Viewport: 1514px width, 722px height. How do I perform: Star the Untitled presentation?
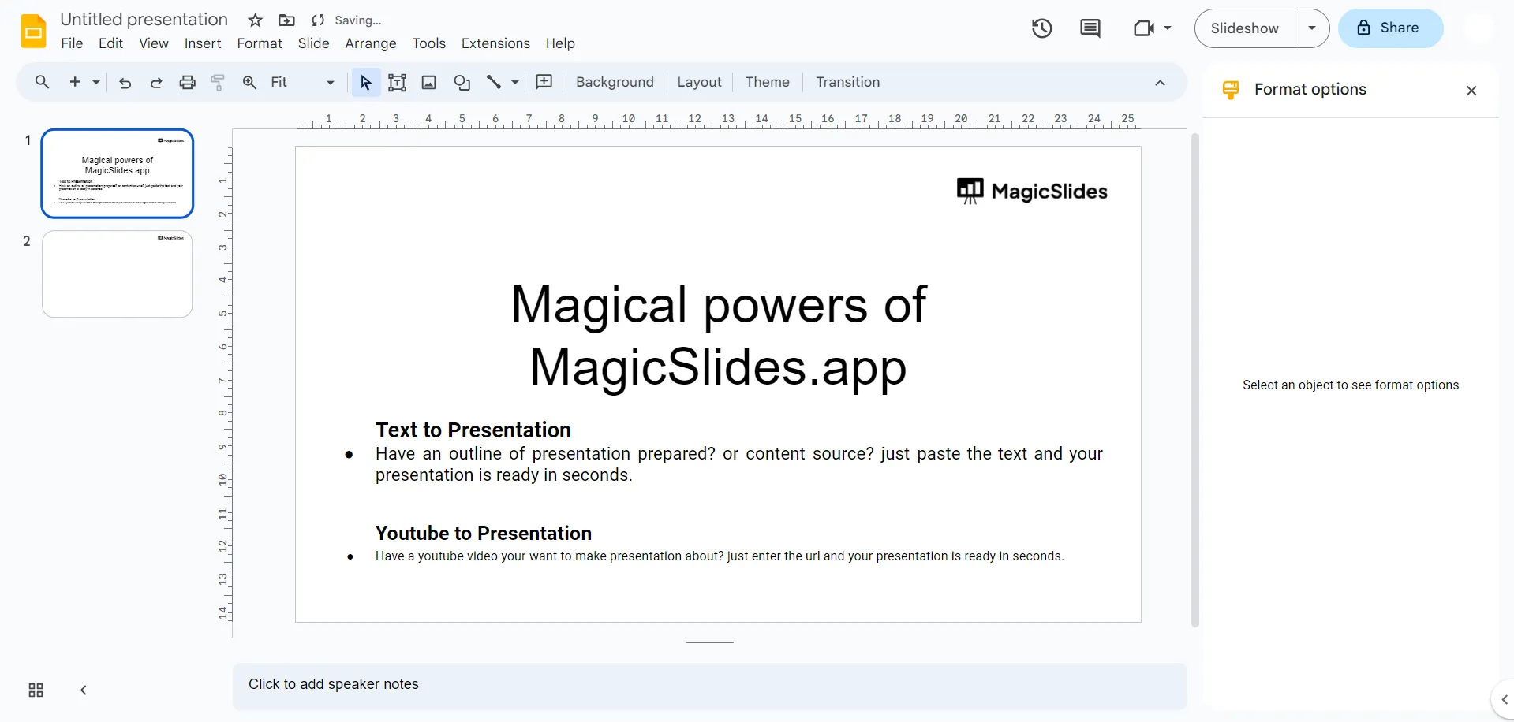pyautogui.click(x=255, y=20)
